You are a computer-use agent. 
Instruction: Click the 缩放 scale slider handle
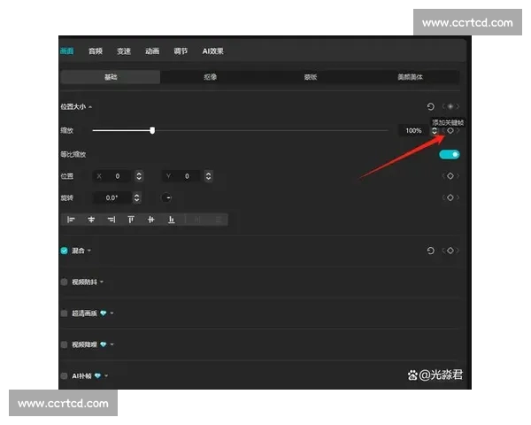tap(152, 130)
